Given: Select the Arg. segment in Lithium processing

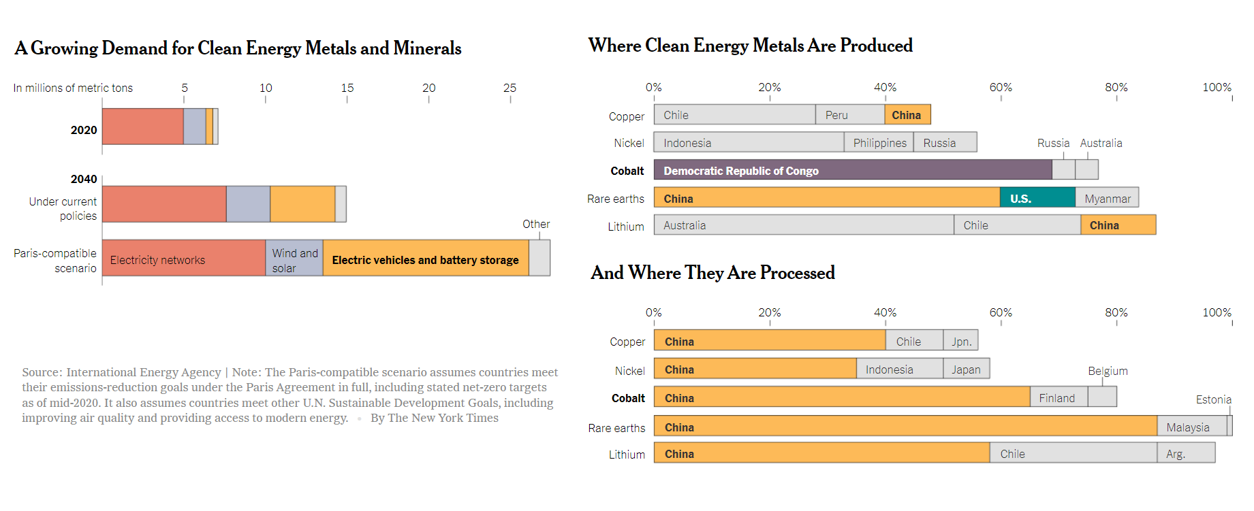Looking at the screenshot, I should click(1185, 453).
